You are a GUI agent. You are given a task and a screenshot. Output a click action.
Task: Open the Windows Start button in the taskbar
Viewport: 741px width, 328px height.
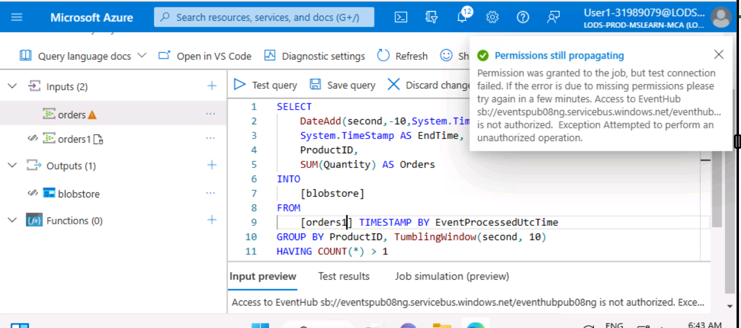(x=261, y=326)
